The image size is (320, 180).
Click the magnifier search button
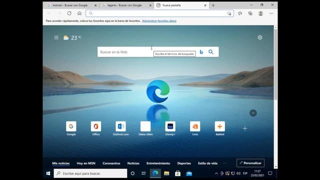pos(211,52)
